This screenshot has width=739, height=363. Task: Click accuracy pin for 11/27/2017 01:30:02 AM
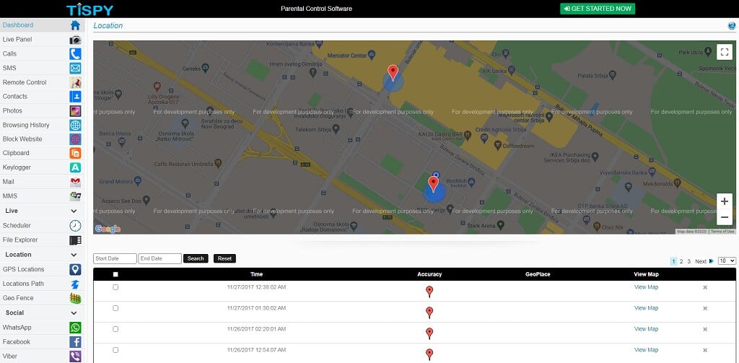[x=429, y=312]
